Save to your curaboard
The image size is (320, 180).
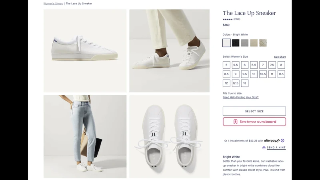(x=254, y=122)
